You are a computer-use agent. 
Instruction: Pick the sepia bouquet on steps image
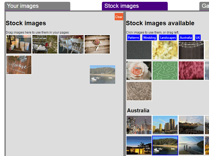click(x=97, y=44)
